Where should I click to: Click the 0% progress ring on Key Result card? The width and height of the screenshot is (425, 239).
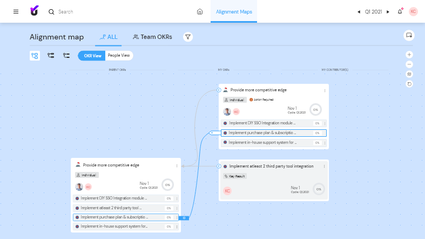coord(319,189)
